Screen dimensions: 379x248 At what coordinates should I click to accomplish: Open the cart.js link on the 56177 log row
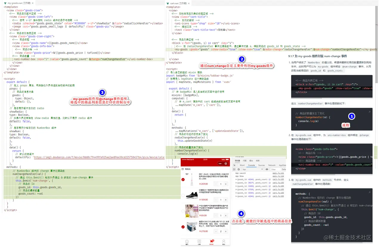coord(278,183)
